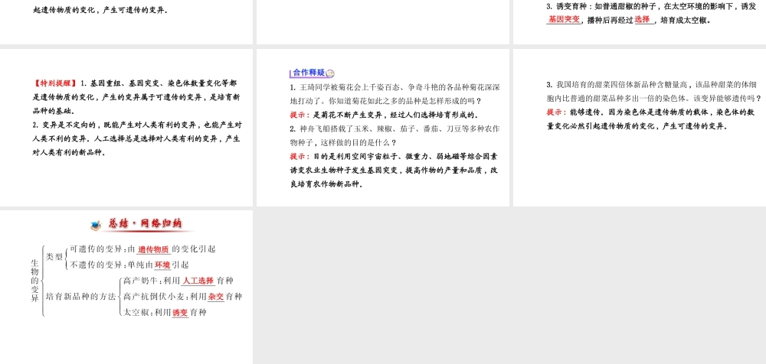Click 可遗传的变异 in the diagram
The image size is (766, 364).
pos(97,249)
